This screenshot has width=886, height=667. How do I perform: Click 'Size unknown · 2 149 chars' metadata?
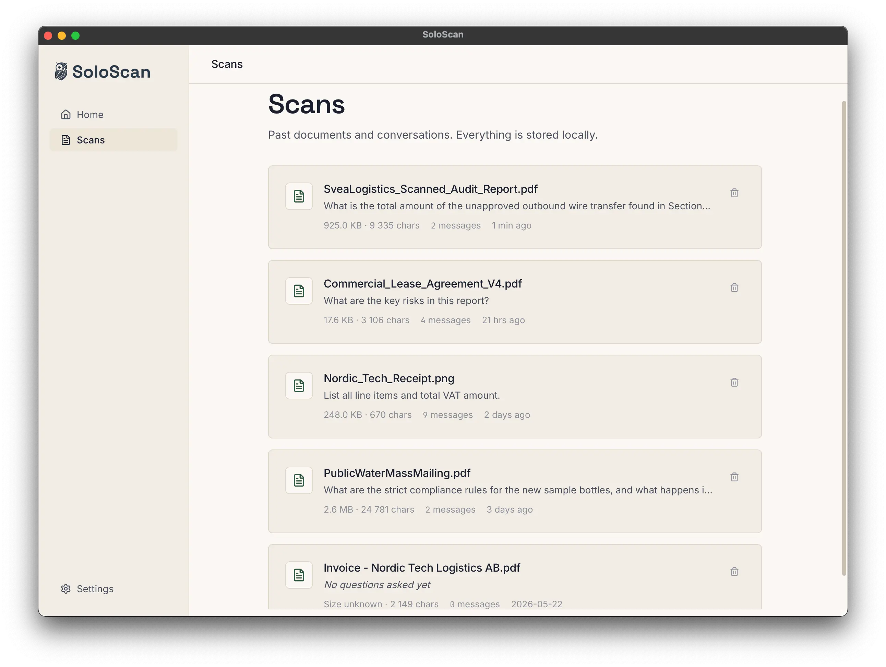coord(381,604)
